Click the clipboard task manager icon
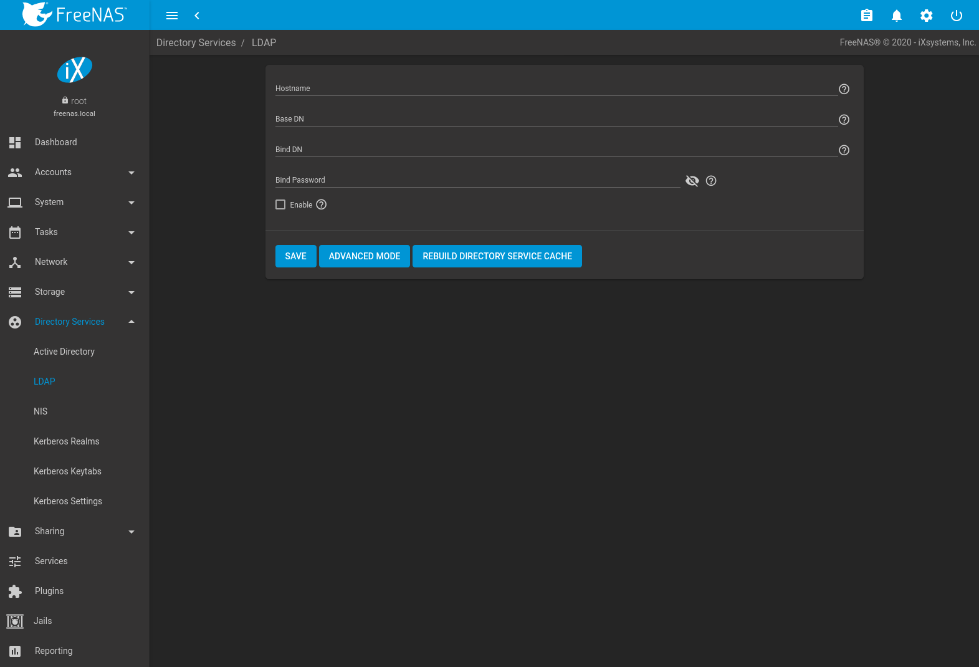Viewport: 979px width, 667px height. pyautogui.click(x=866, y=16)
